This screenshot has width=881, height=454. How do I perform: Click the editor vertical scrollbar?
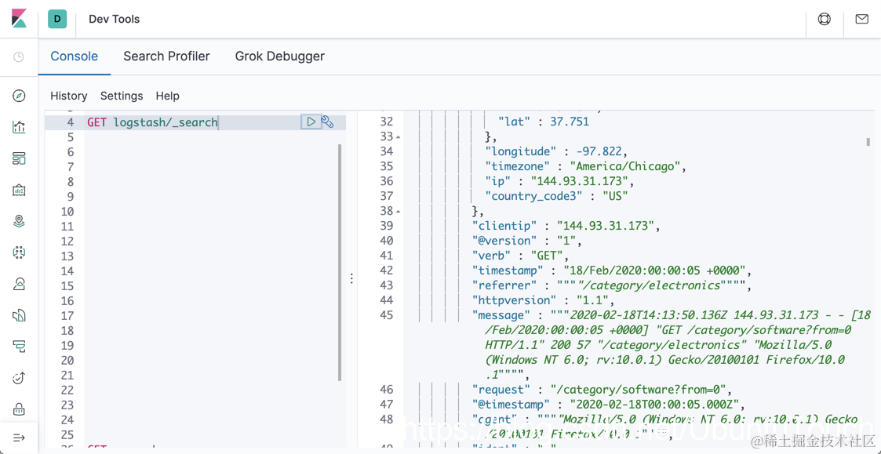[340, 263]
